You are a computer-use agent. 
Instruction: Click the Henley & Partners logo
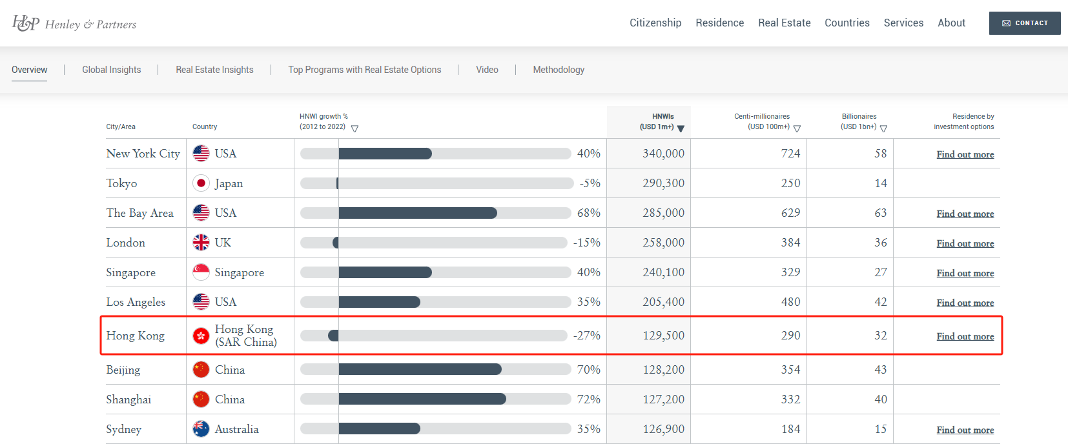point(74,23)
